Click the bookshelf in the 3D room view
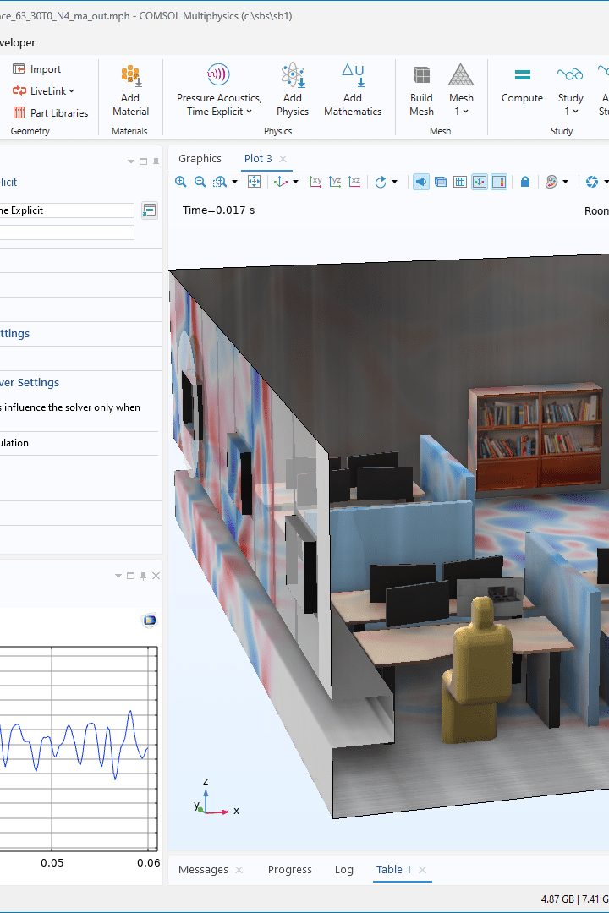This screenshot has width=609, height=913. [x=535, y=436]
